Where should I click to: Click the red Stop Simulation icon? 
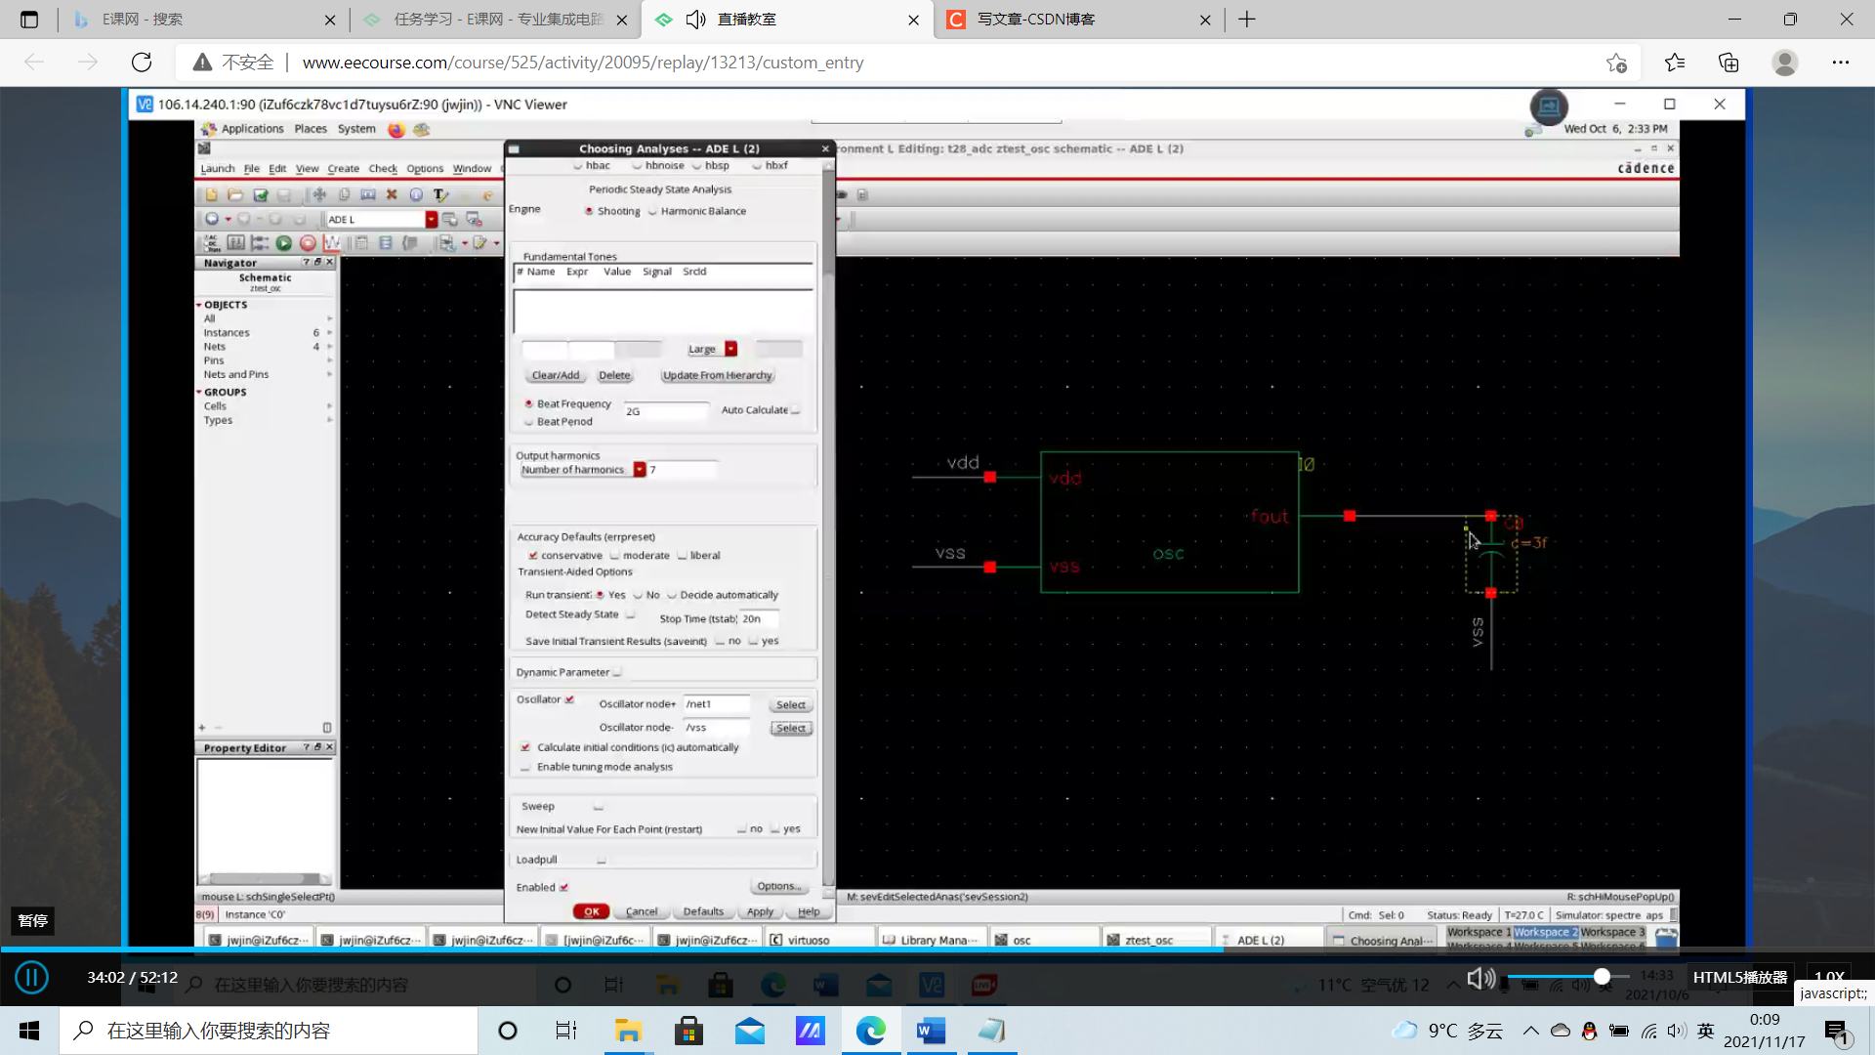[308, 243]
